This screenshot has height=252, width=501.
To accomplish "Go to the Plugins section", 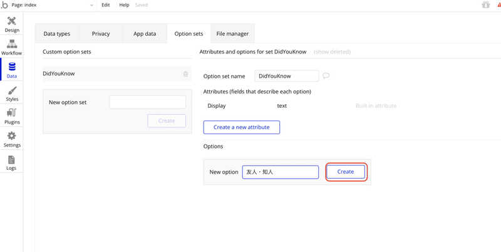I will coord(12,117).
